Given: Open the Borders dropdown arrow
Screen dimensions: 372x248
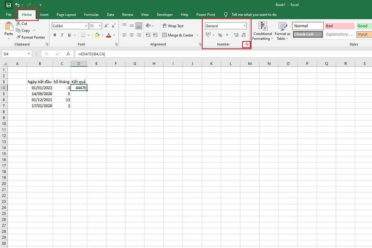Looking at the screenshot, I should click(88, 35).
